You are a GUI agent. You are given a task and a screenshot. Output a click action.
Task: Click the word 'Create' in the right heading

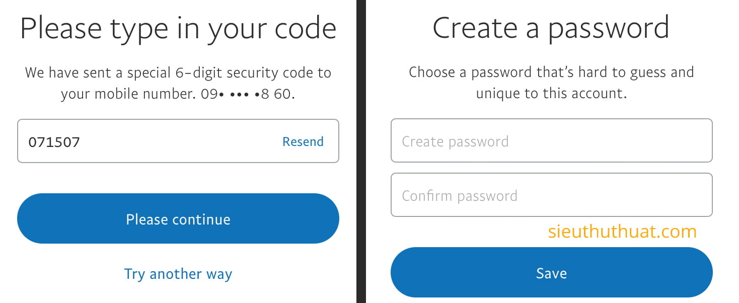tap(475, 29)
